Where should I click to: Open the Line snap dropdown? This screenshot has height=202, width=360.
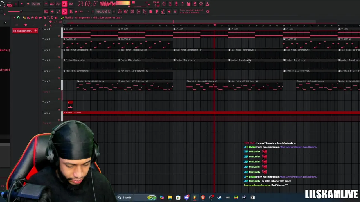click(x=83, y=12)
